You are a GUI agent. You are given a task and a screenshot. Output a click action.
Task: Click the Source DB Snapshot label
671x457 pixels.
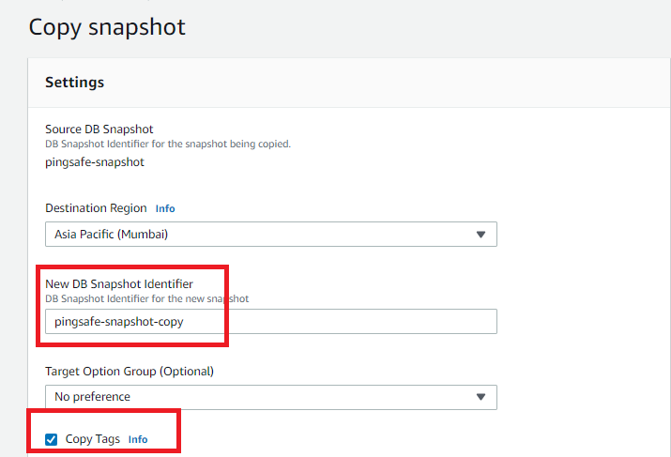99,129
